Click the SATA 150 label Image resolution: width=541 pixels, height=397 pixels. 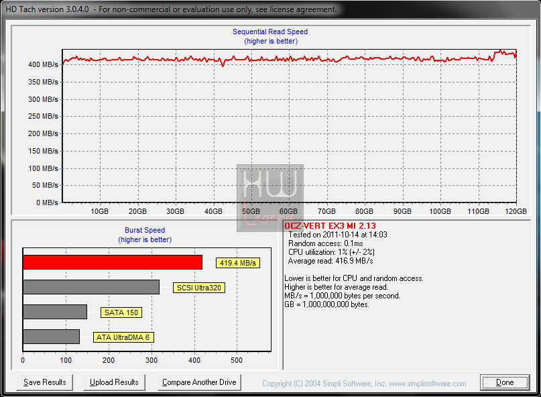[121, 313]
